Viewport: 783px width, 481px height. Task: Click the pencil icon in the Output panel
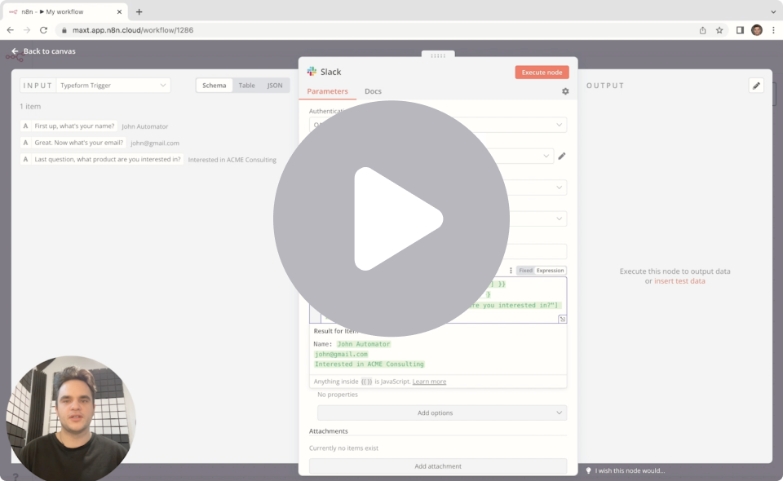756,86
